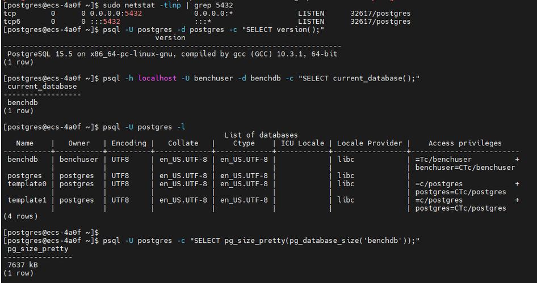Click the '(4 rows)' result count
Image resolution: width=537 pixels, height=283 pixels.
click(20, 216)
